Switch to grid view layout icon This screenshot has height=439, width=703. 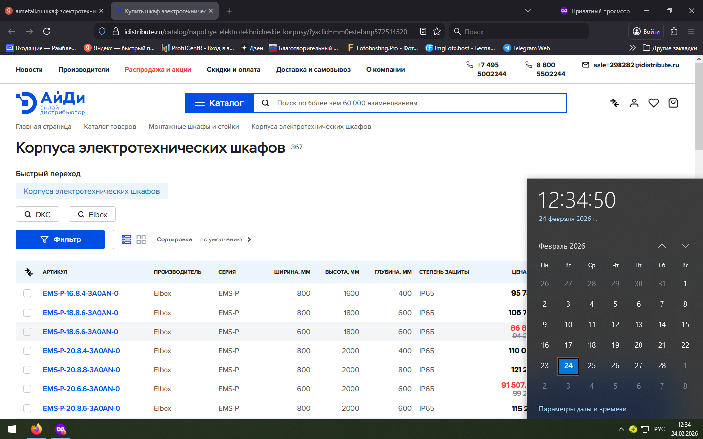141,239
